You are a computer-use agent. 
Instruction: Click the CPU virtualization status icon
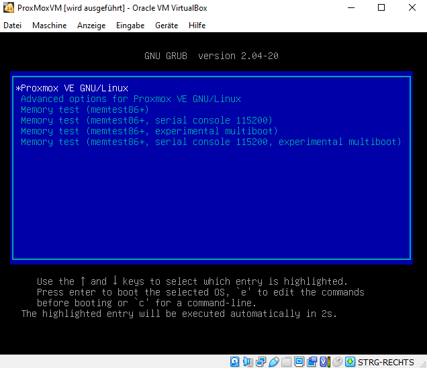click(324, 362)
